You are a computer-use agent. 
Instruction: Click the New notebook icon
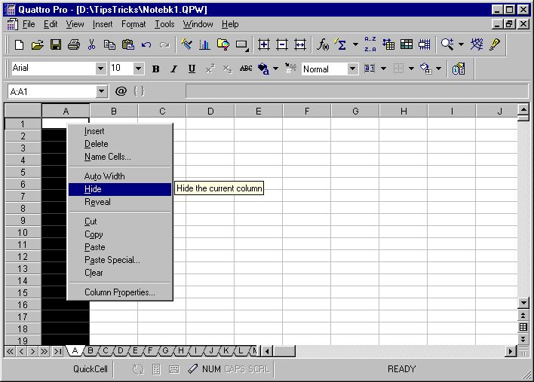[x=19, y=44]
